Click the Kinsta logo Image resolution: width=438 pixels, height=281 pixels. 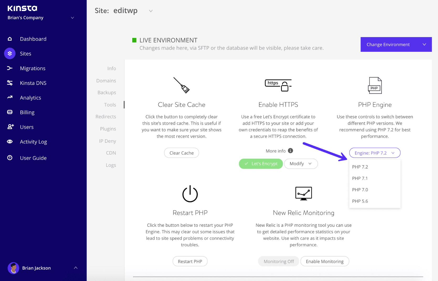coord(22,8)
